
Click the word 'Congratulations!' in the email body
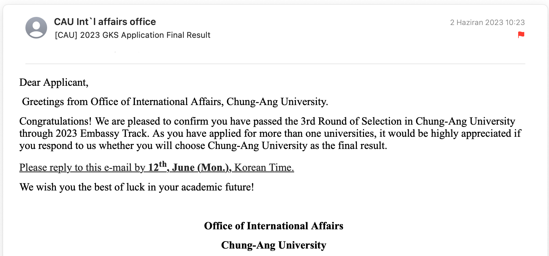pos(56,121)
